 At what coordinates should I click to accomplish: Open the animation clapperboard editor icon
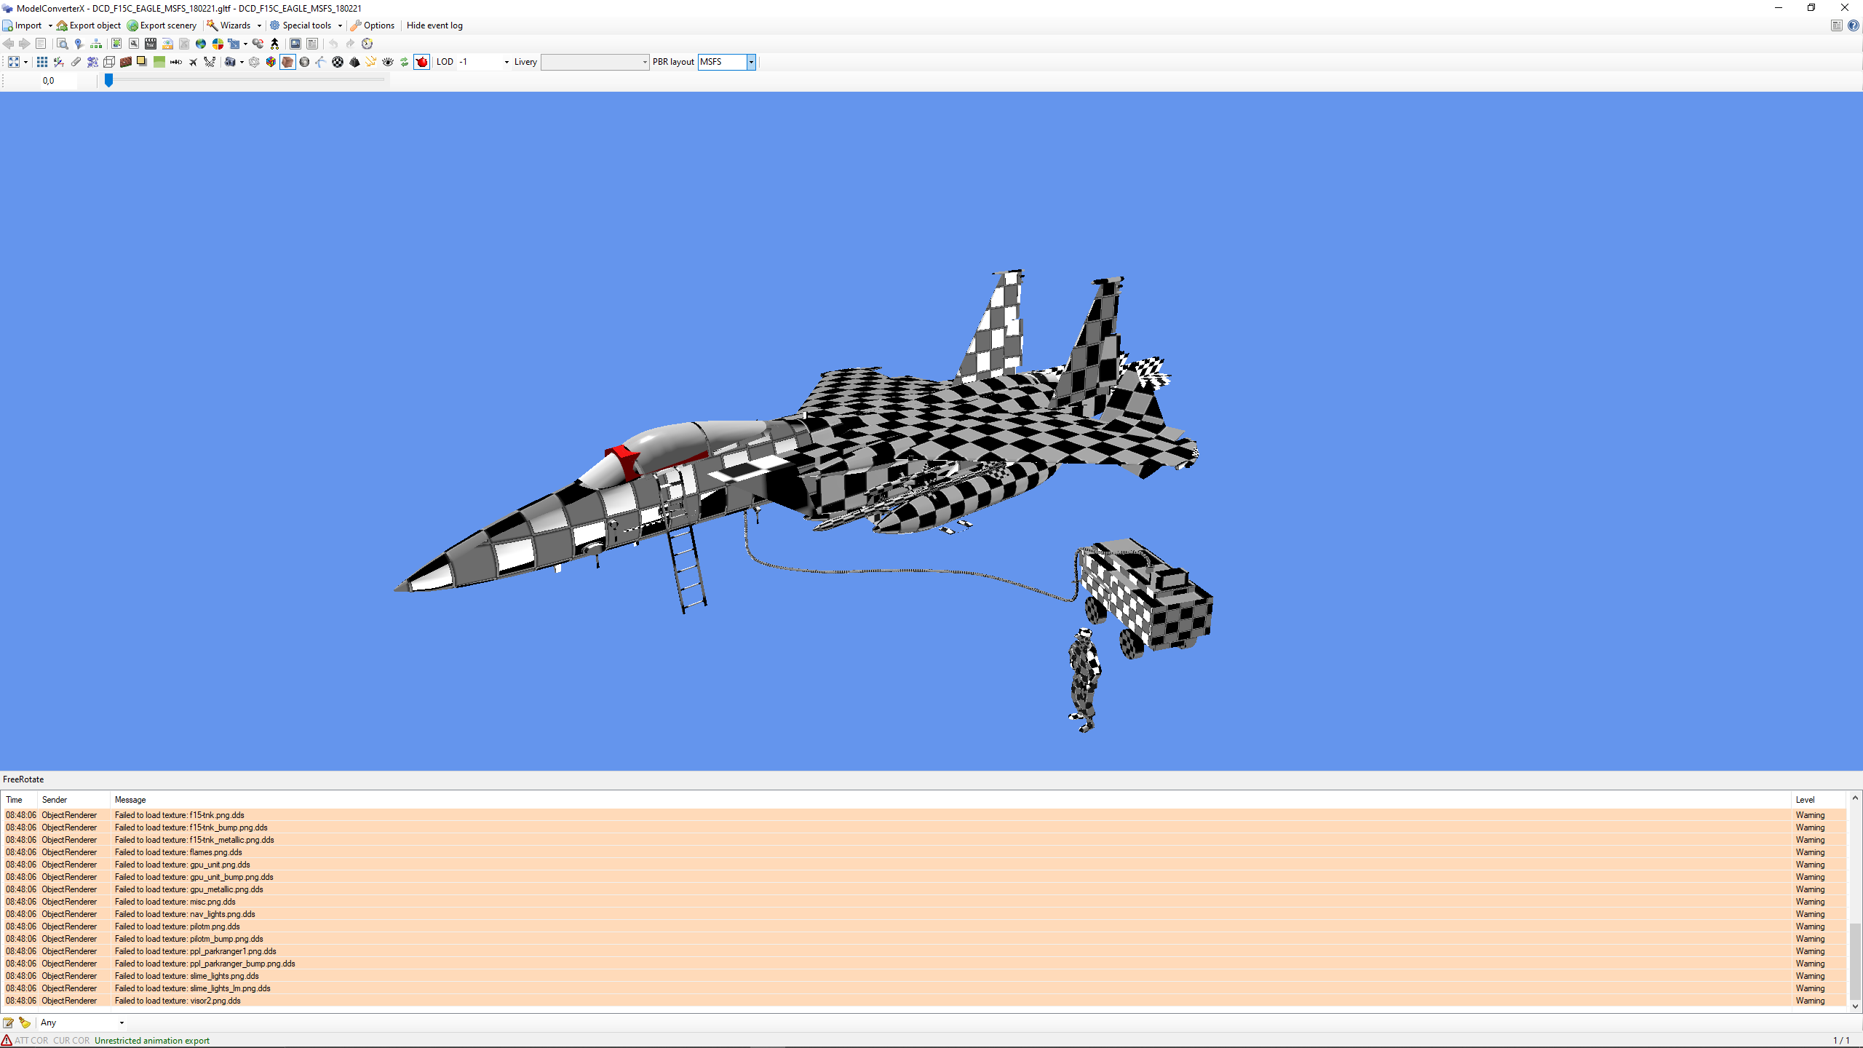151,44
